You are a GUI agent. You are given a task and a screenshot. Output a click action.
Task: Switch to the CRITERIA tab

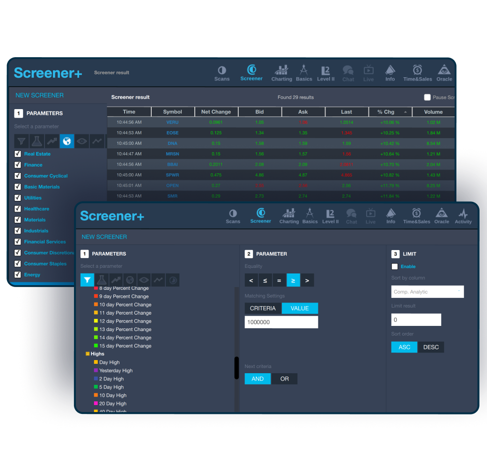click(x=263, y=308)
